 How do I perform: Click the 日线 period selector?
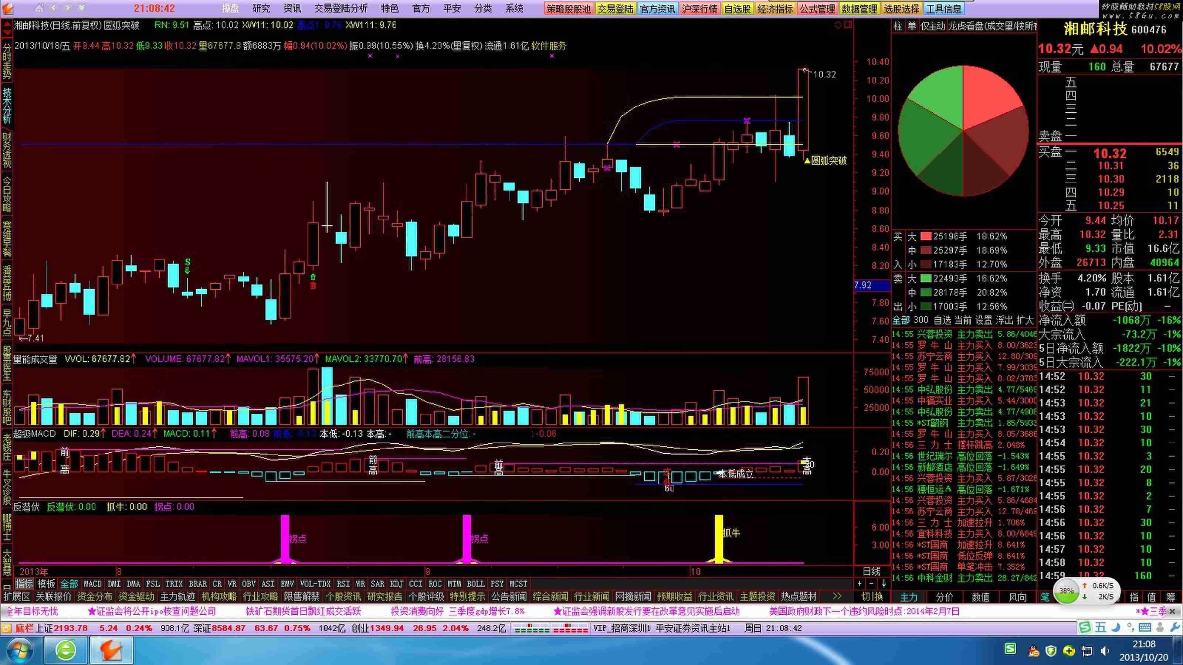pos(871,572)
